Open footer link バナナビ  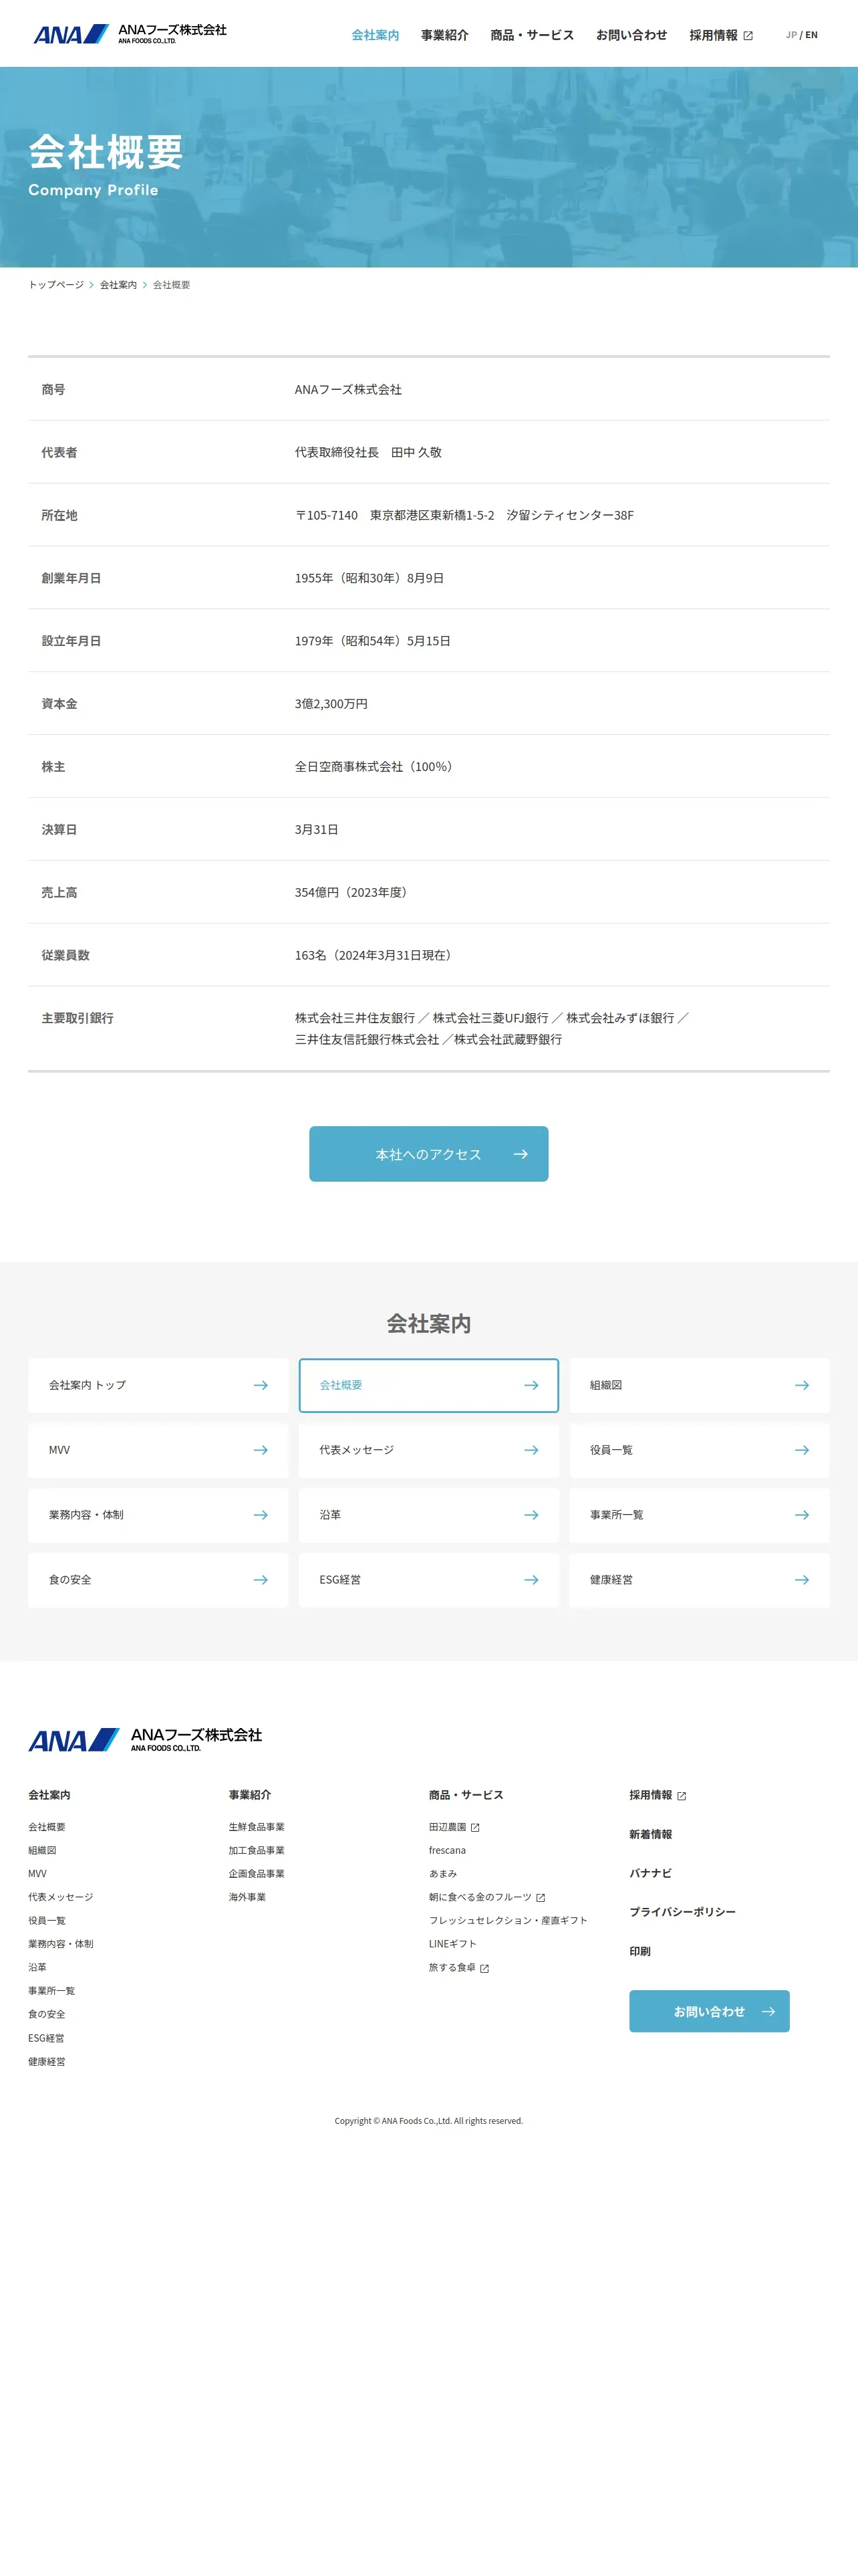(650, 1873)
